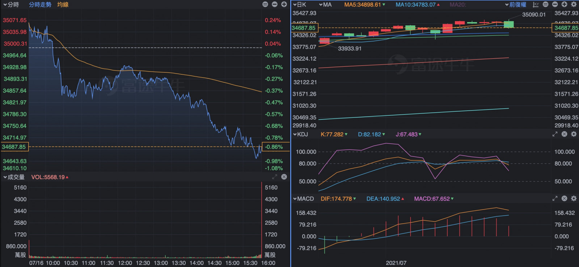This screenshot has height=267, width=579.
Task: Open MACD indicator settings gear
Action: tap(574, 198)
